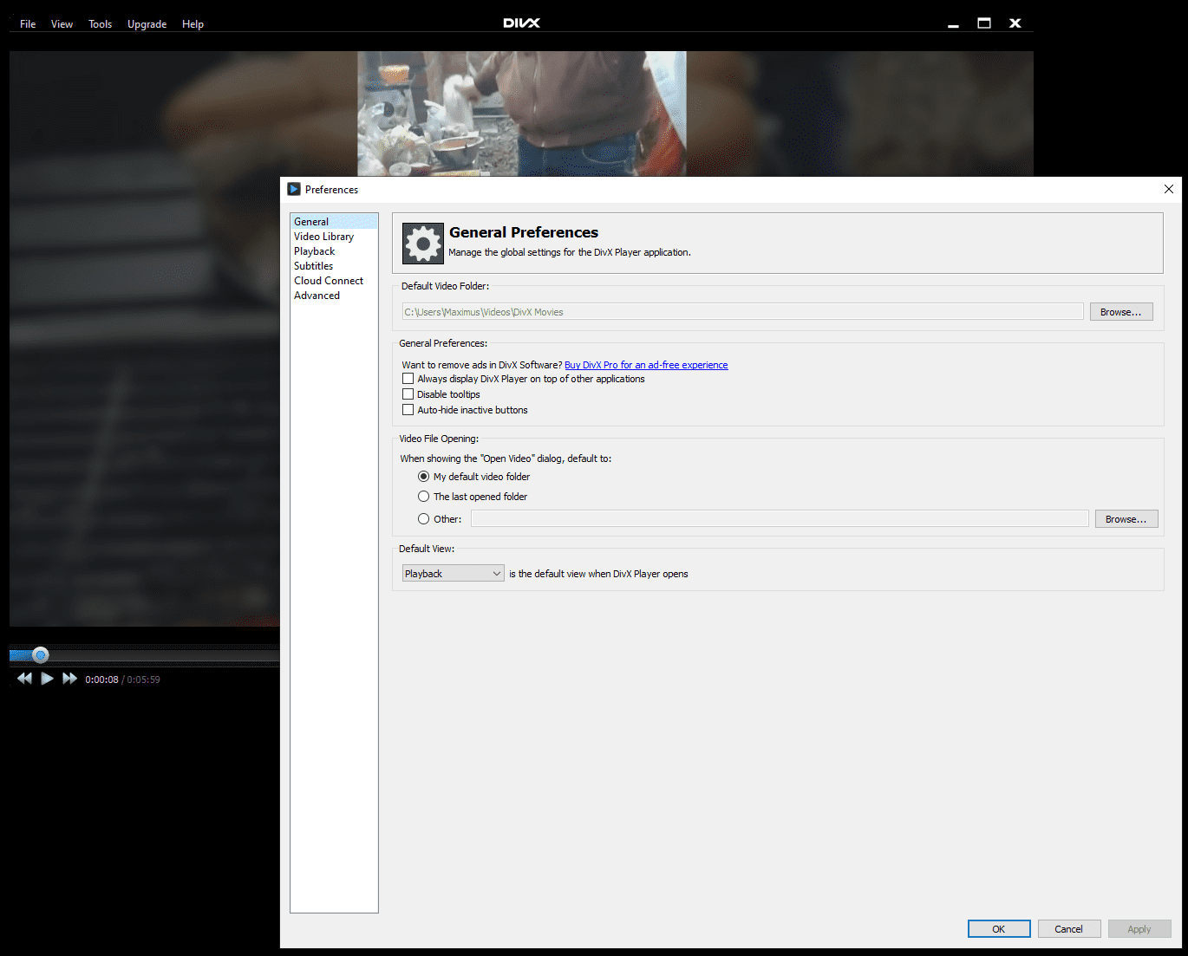This screenshot has height=956, width=1188.
Task: Open Subtitles preferences category
Action: tap(334, 266)
